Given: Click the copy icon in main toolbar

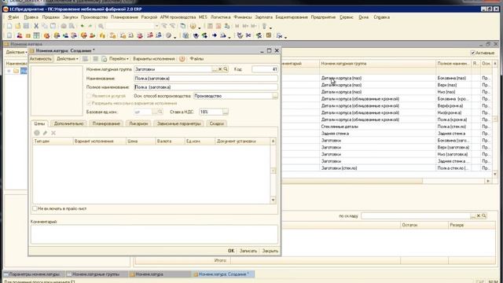Looking at the screenshot, I should click(x=45, y=26).
